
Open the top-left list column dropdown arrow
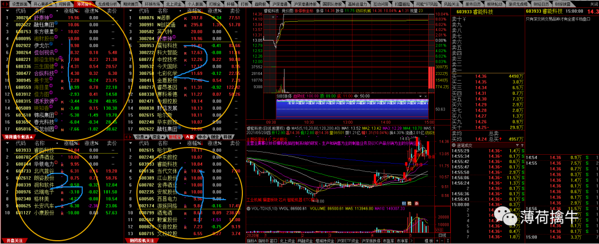pyautogui.click(x=7, y=11)
